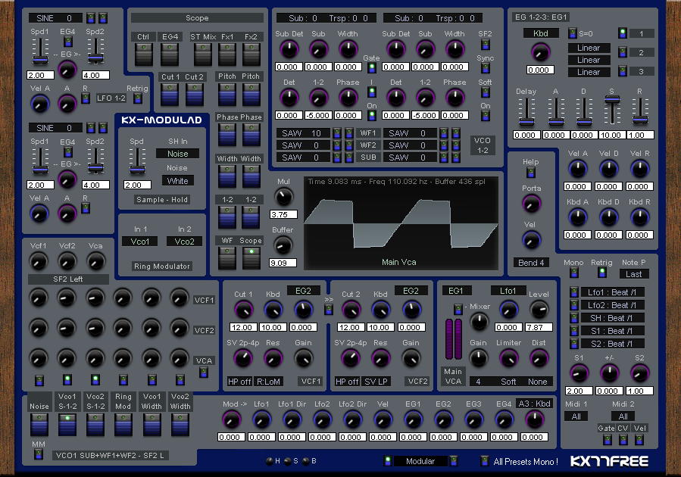Switch on the Vco1 S-1-2 button
Image resolution: width=681 pixels, height=477 pixels.
pos(67,425)
